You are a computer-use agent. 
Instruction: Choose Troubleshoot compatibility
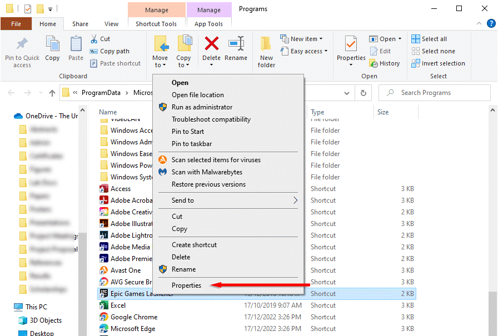228,119
